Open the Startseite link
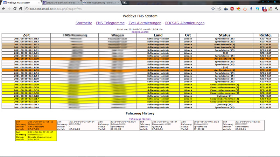280x157 pixels. 84,23
